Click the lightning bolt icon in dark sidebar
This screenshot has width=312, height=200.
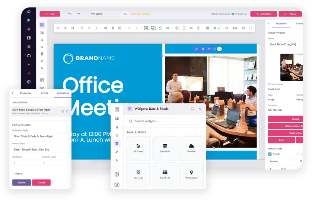[x=29, y=29]
